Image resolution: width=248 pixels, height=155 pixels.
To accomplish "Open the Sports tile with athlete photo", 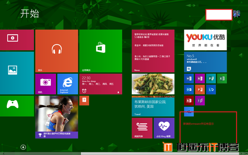I will pos(56,117).
